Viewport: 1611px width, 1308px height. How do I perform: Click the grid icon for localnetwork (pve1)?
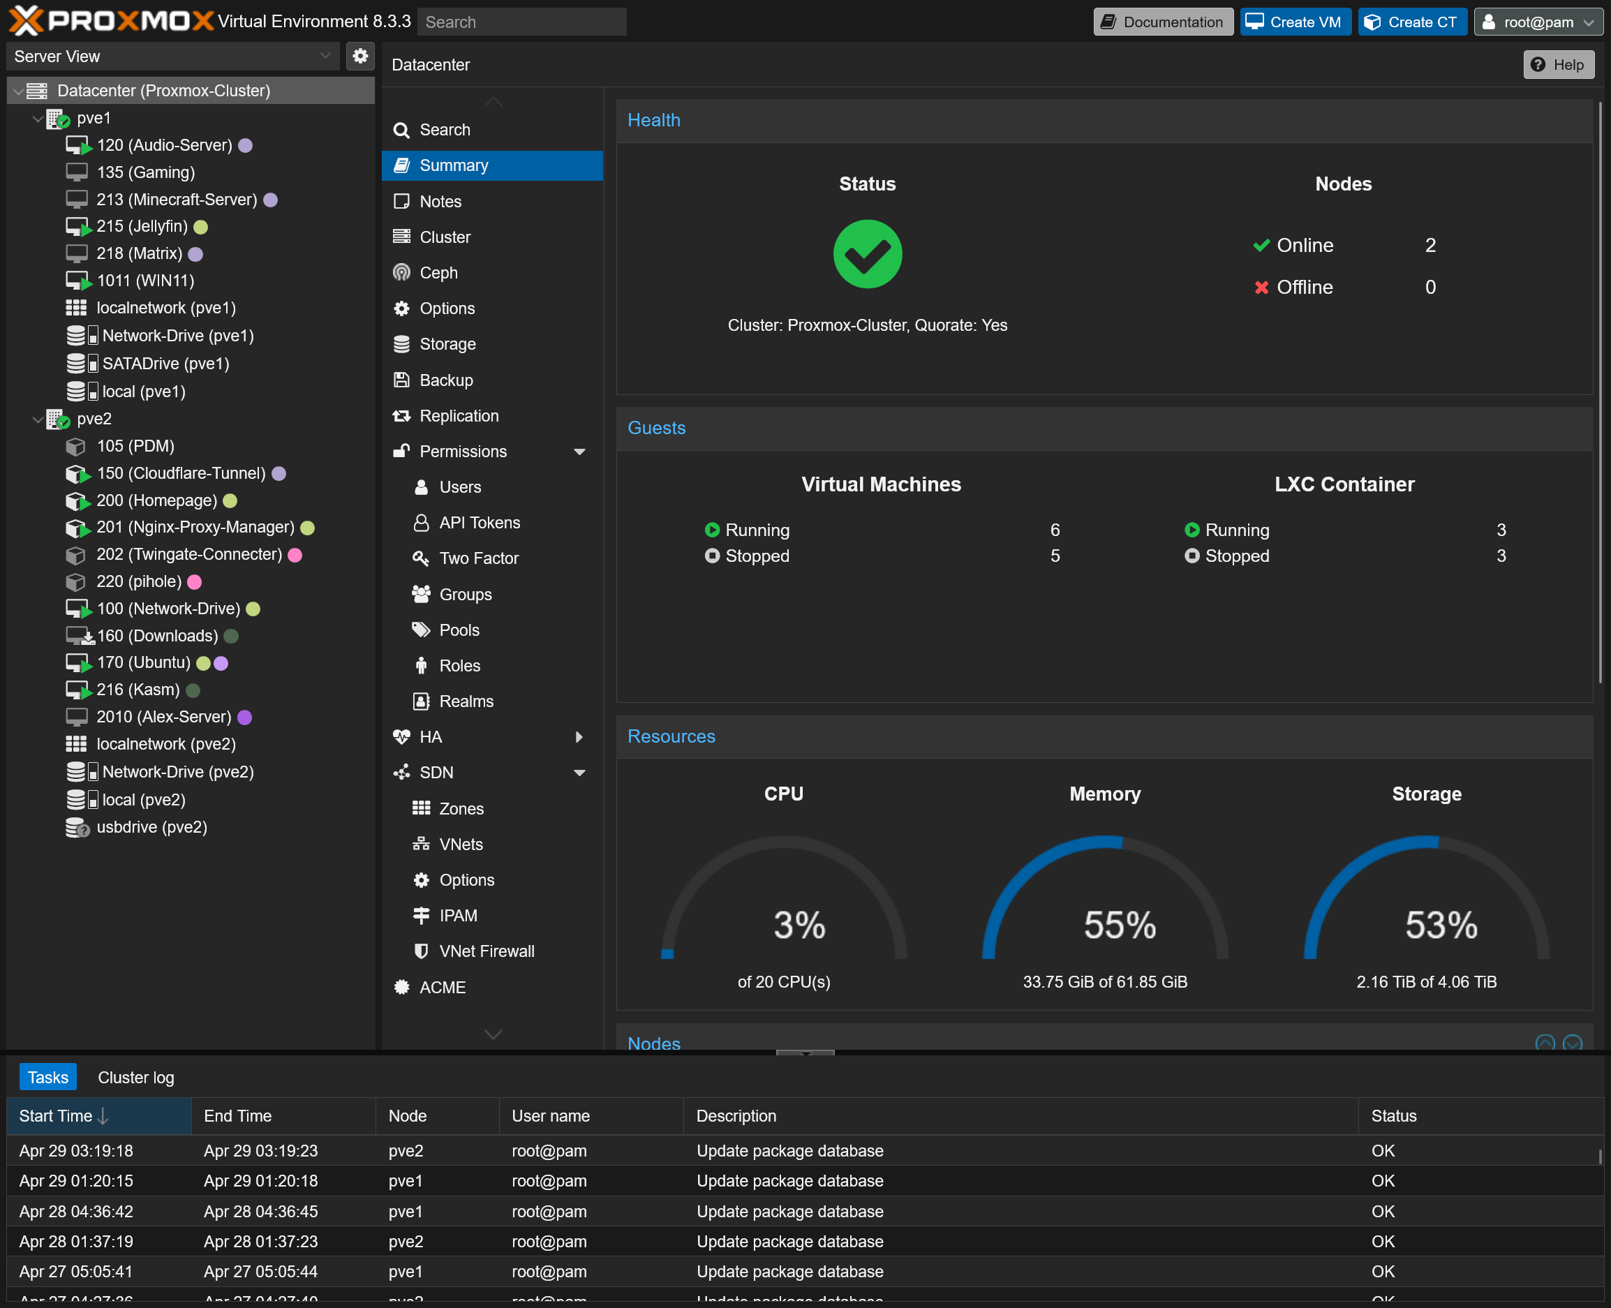[76, 309]
